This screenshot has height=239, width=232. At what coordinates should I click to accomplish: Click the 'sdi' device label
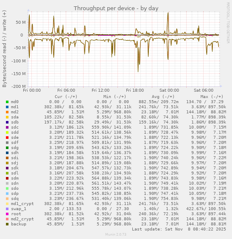(x=15, y=158)
